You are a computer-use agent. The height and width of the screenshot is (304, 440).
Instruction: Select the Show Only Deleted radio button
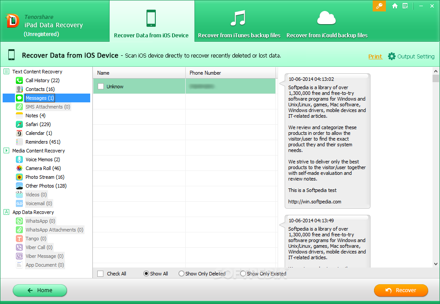(x=182, y=274)
